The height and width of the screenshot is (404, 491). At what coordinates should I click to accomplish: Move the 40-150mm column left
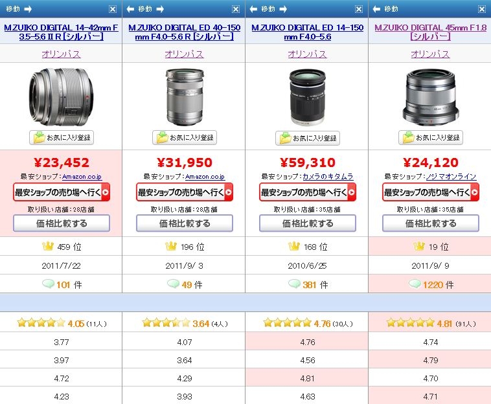pyautogui.click(x=130, y=9)
